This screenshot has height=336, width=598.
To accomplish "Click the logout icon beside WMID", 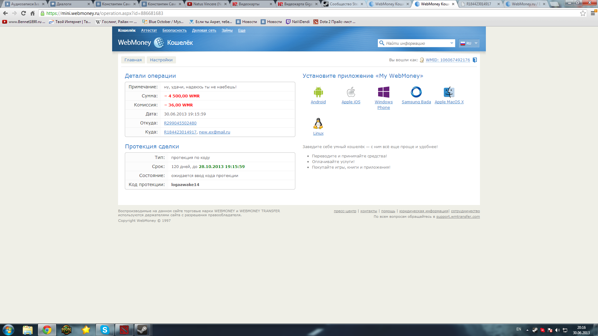I will tap(475, 60).
